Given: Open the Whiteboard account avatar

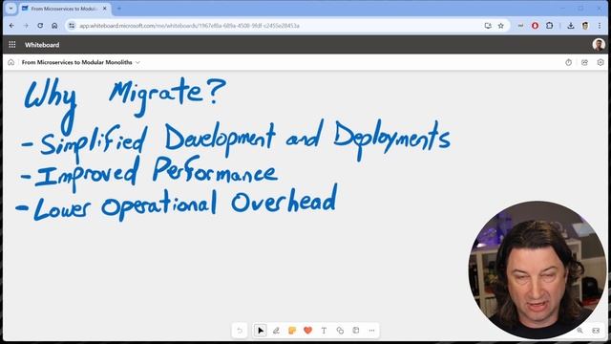Looking at the screenshot, I should click(599, 45).
